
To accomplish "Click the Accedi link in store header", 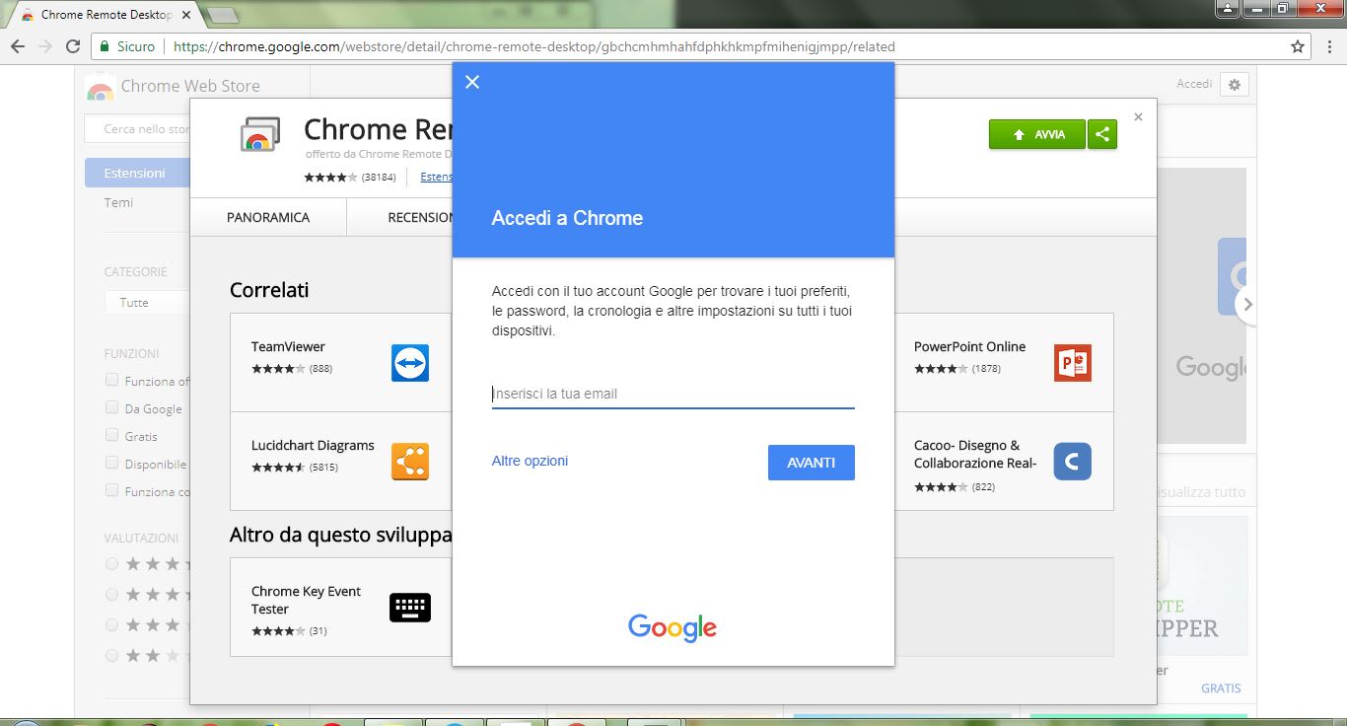I will point(1194,84).
